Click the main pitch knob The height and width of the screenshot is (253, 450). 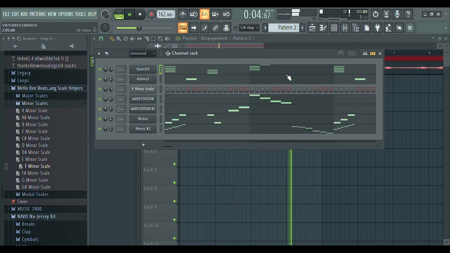pyautogui.click(x=105, y=28)
